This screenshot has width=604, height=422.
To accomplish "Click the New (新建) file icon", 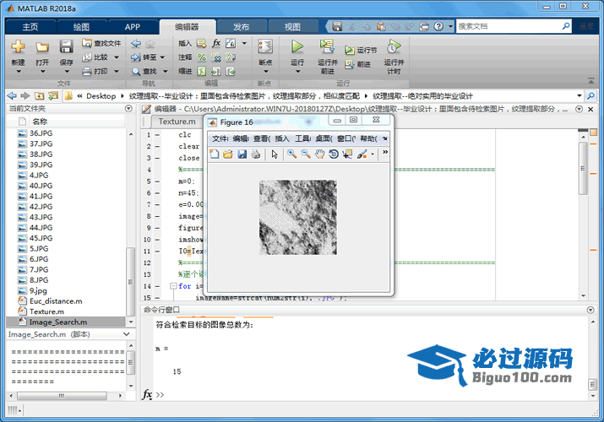I will click(18, 51).
